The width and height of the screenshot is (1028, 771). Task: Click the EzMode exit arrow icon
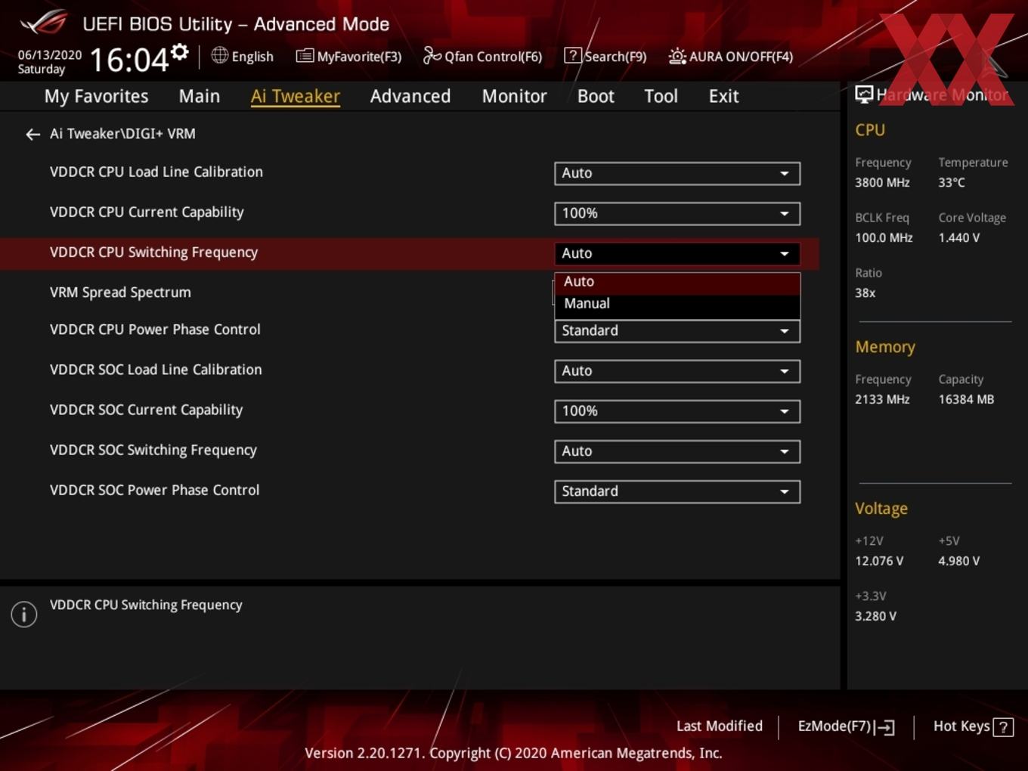884,727
